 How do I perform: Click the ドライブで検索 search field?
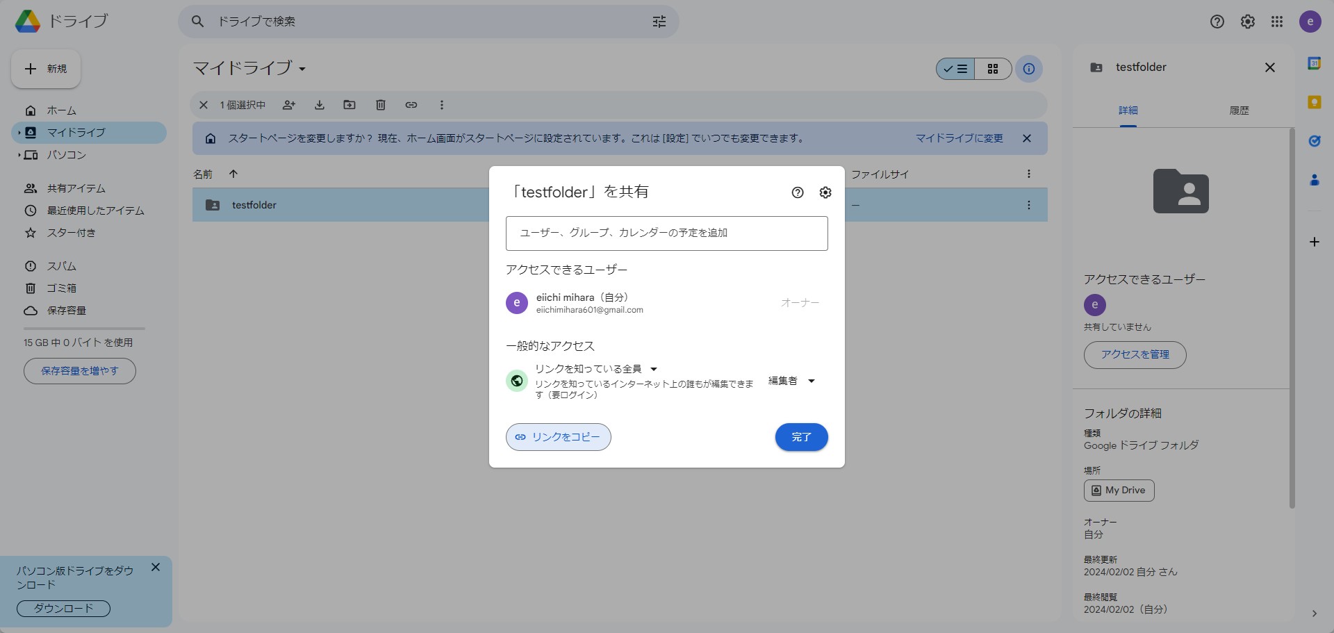coord(429,22)
